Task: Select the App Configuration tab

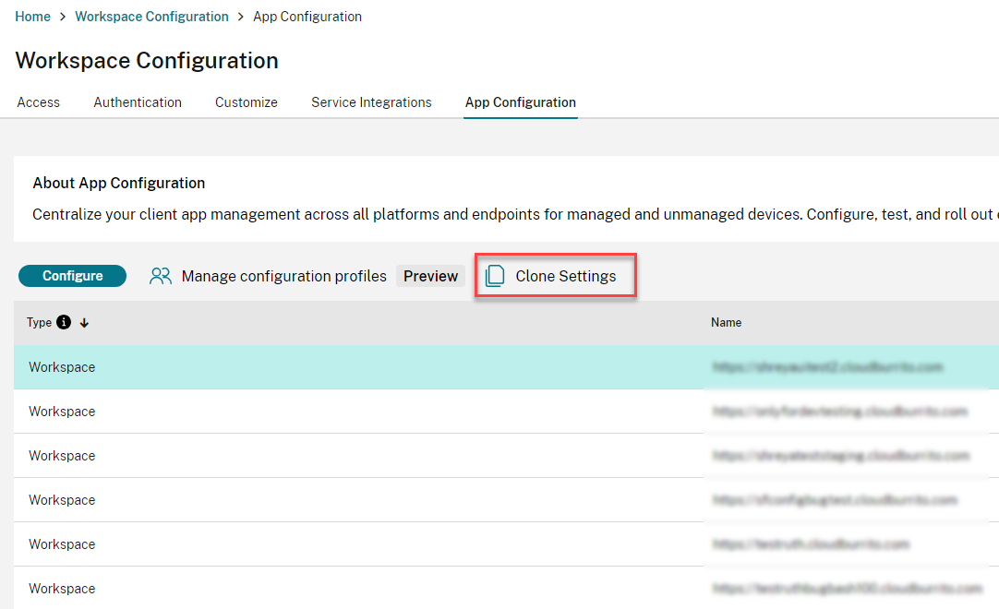Action: pyautogui.click(x=521, y=102)
